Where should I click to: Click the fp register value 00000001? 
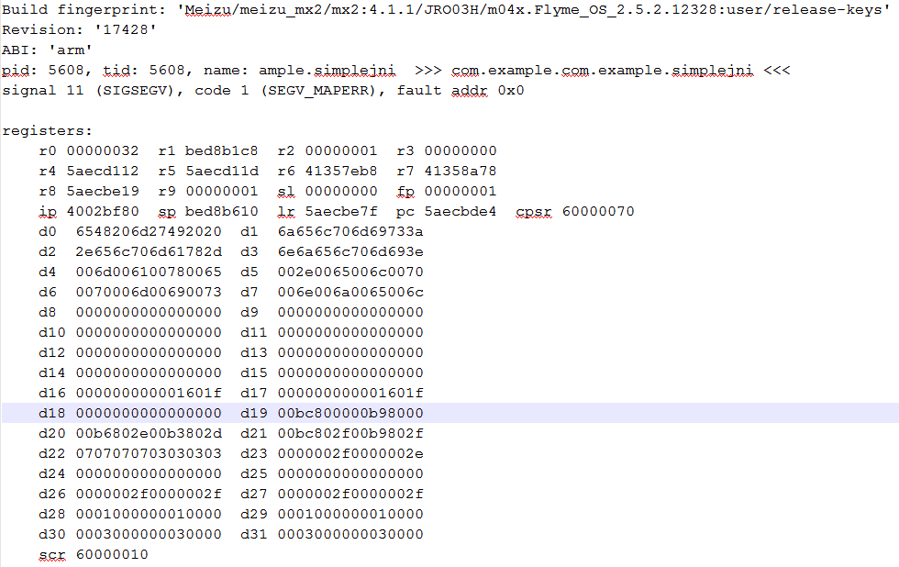point(461,191)
